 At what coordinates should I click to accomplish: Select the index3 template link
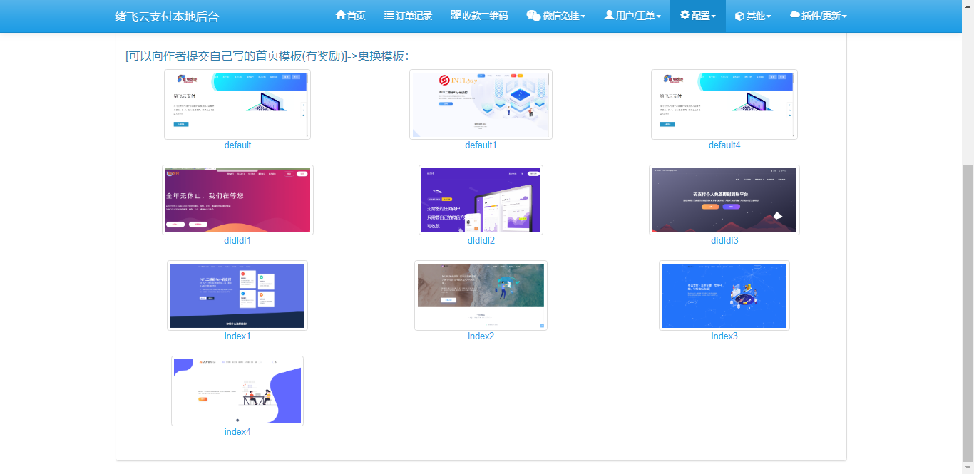(724, 336)
